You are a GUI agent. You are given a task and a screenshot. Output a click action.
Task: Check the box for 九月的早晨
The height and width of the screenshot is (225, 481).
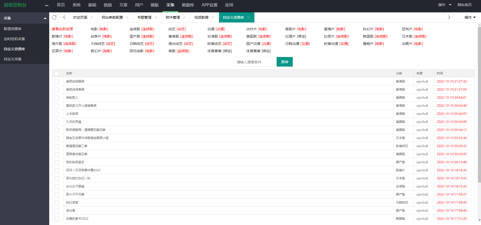coord(57,122)
